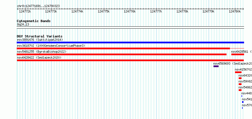Open the nsv6428561 variant label
The width and height of the screenshot is (252, 119).
[x=242, y=52]
